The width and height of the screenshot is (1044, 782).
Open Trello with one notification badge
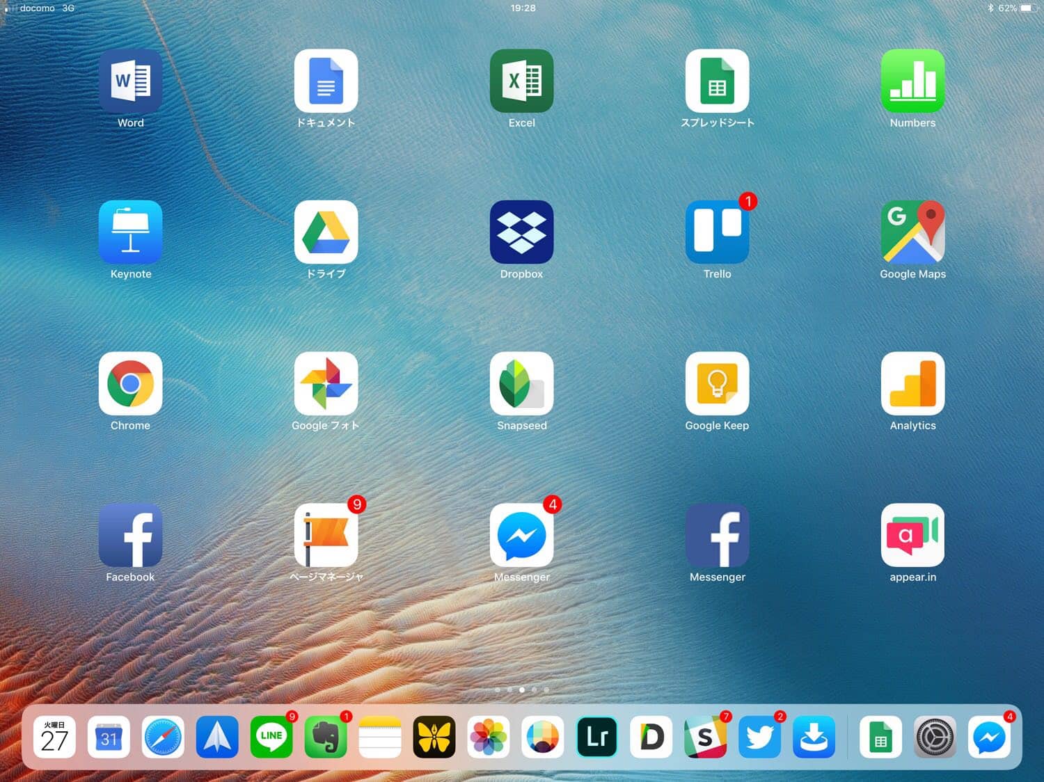click(717, 232)
